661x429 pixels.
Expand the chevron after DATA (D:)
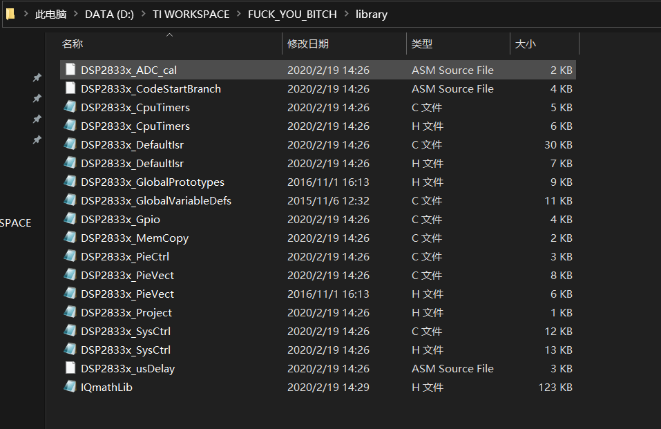(x=144, y=14)
